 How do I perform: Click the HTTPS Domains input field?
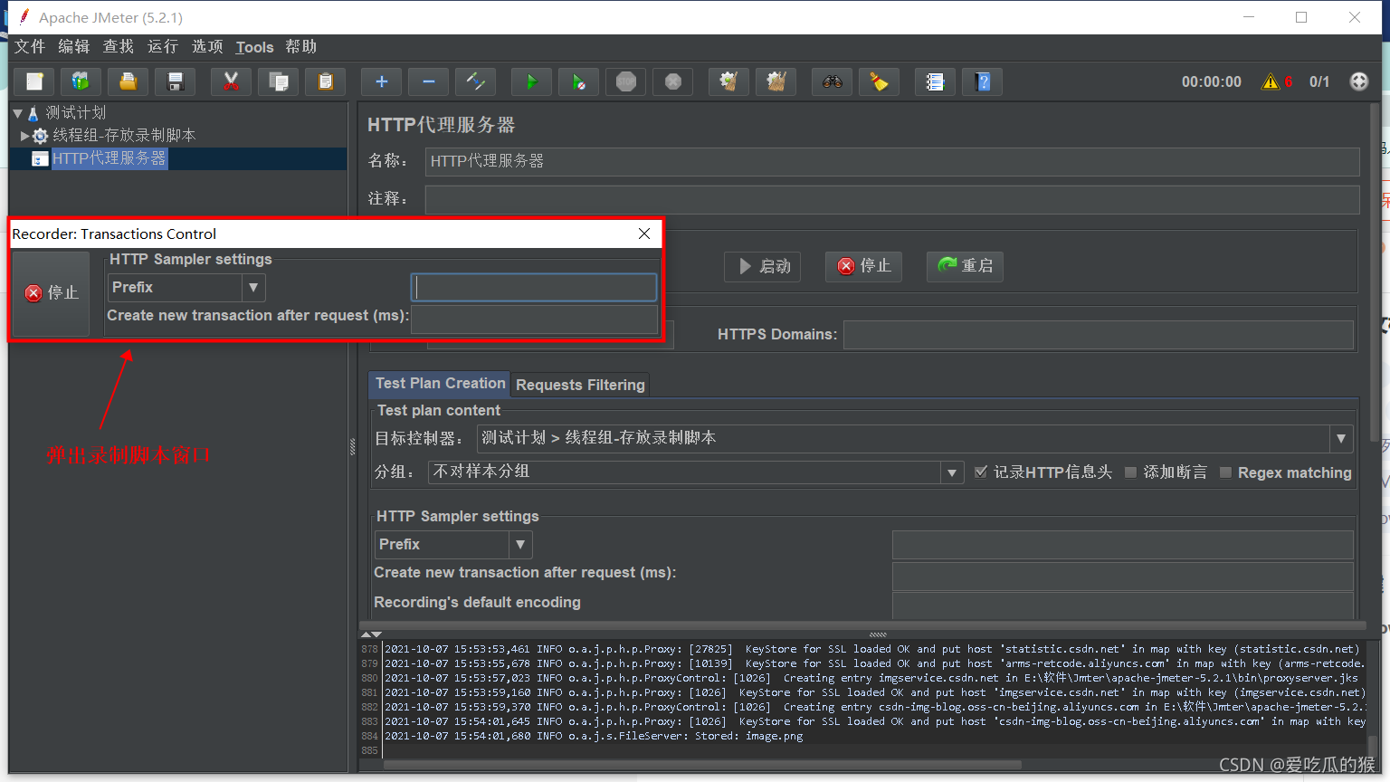coord(1099,335)
